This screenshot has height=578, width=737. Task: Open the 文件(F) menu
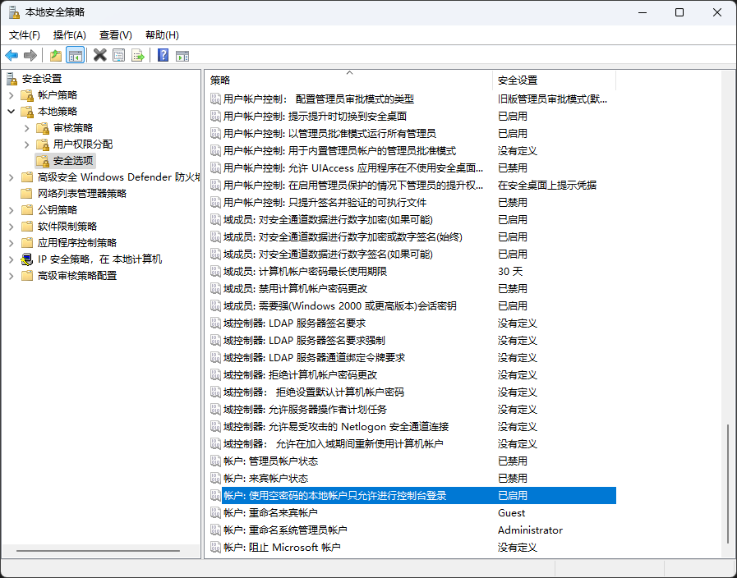24,35
